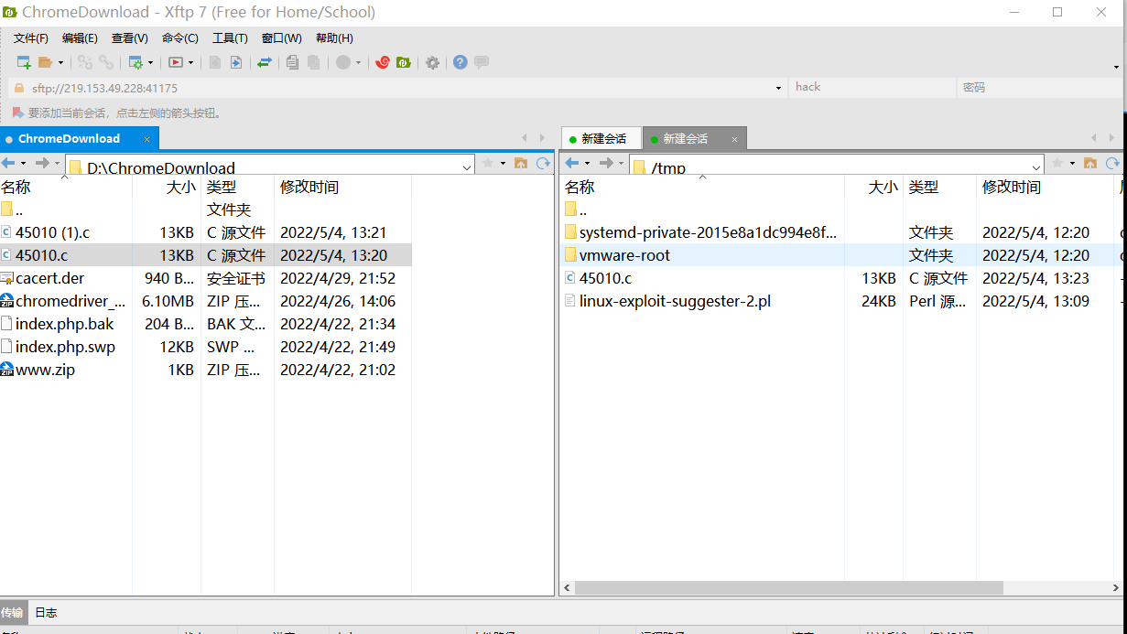This screenshot has width=1127, height=634.
Task: Refresh the remote /tmp listing
Action: (x=1112, y=163)
